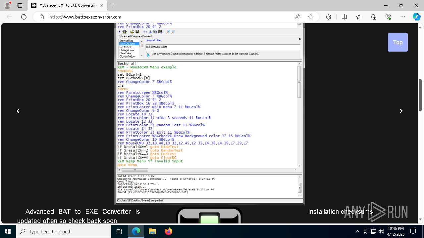Click the Cut scissors icon
The height and width of the screenshot is (238, 424).
click(150, 32)
